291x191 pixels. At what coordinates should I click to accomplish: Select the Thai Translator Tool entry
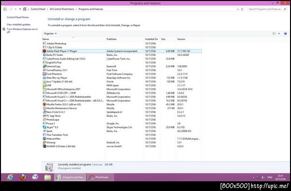[x=122, y=135]
